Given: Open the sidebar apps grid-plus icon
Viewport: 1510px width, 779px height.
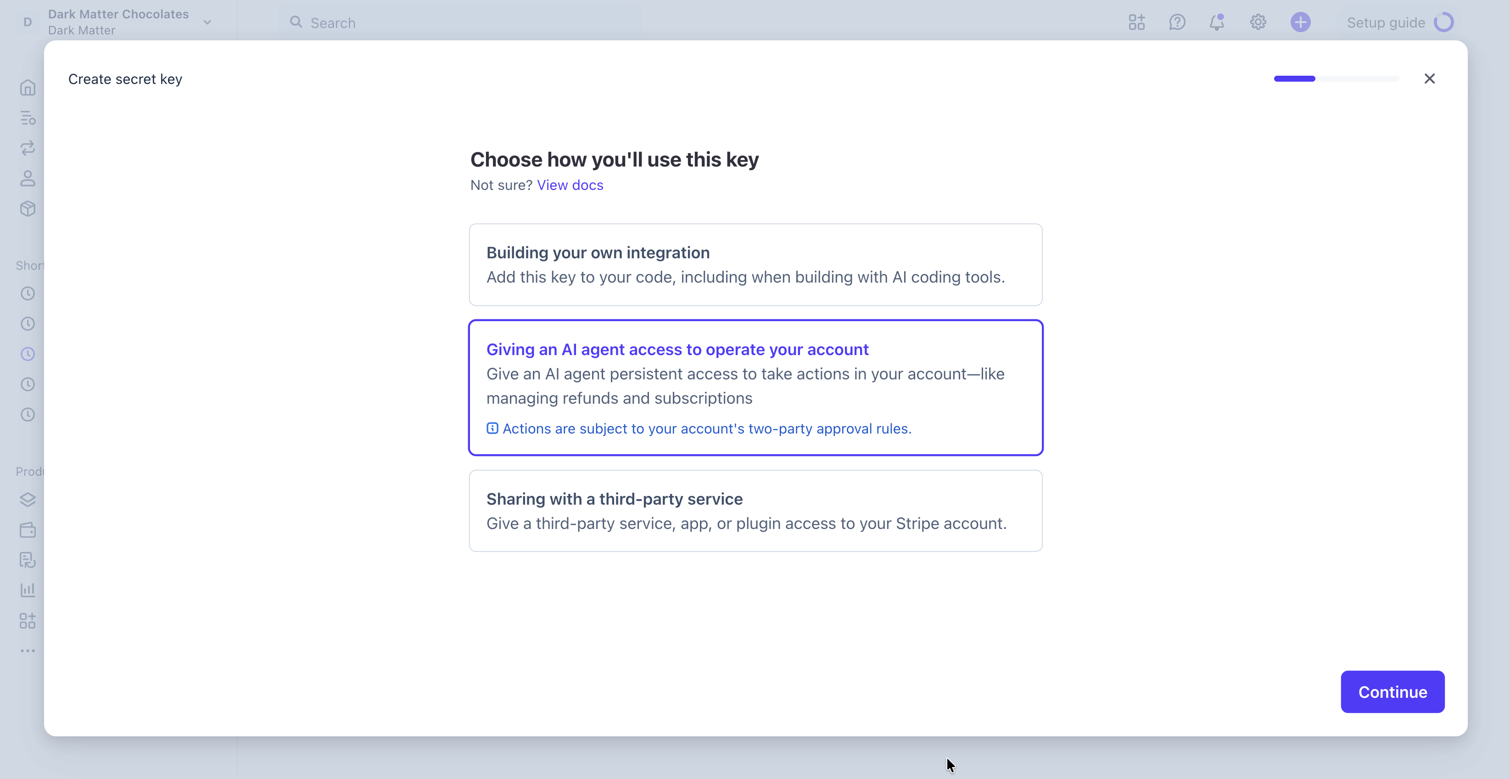Looking at the screenshot, I should [28, 621].
